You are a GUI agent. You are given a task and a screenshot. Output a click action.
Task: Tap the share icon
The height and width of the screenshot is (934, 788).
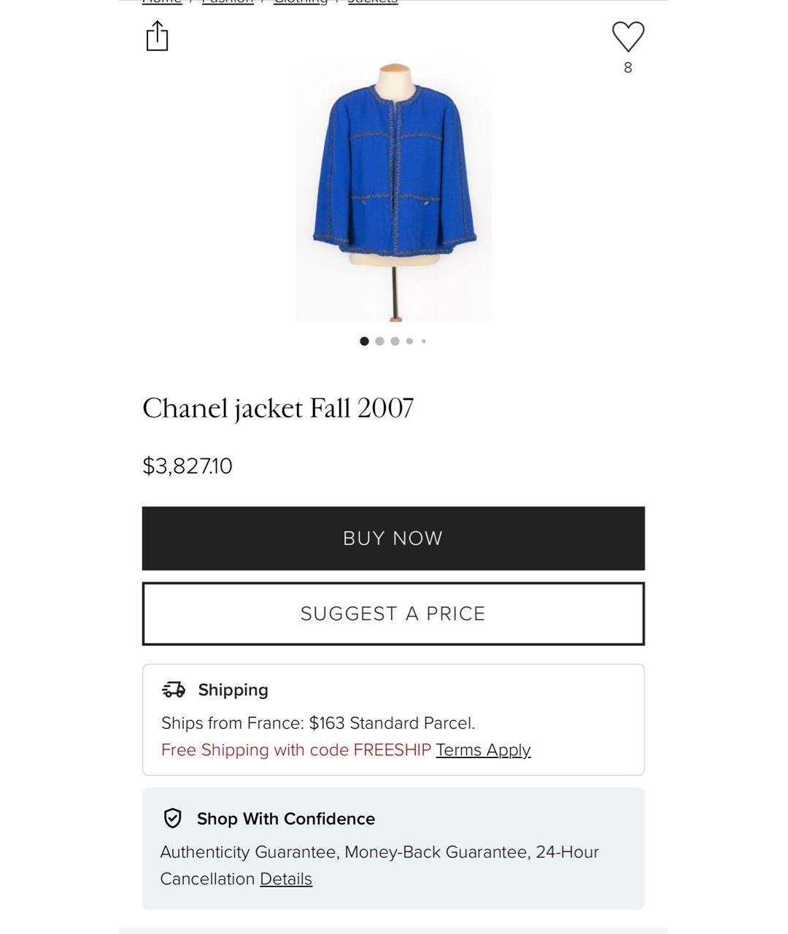(x=157, y=36)
